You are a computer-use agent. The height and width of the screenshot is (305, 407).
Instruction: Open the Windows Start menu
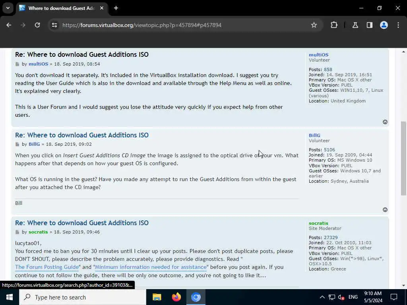[x=10, y=297]
